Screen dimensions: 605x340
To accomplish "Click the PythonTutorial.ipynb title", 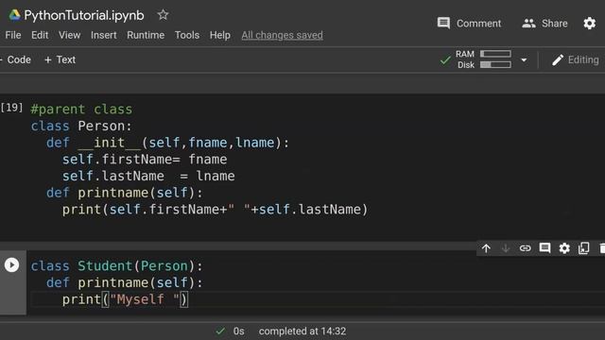I will coord(84,15).
